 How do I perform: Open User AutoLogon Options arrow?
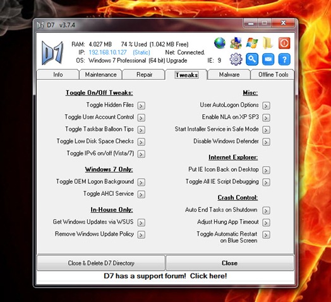266,106
